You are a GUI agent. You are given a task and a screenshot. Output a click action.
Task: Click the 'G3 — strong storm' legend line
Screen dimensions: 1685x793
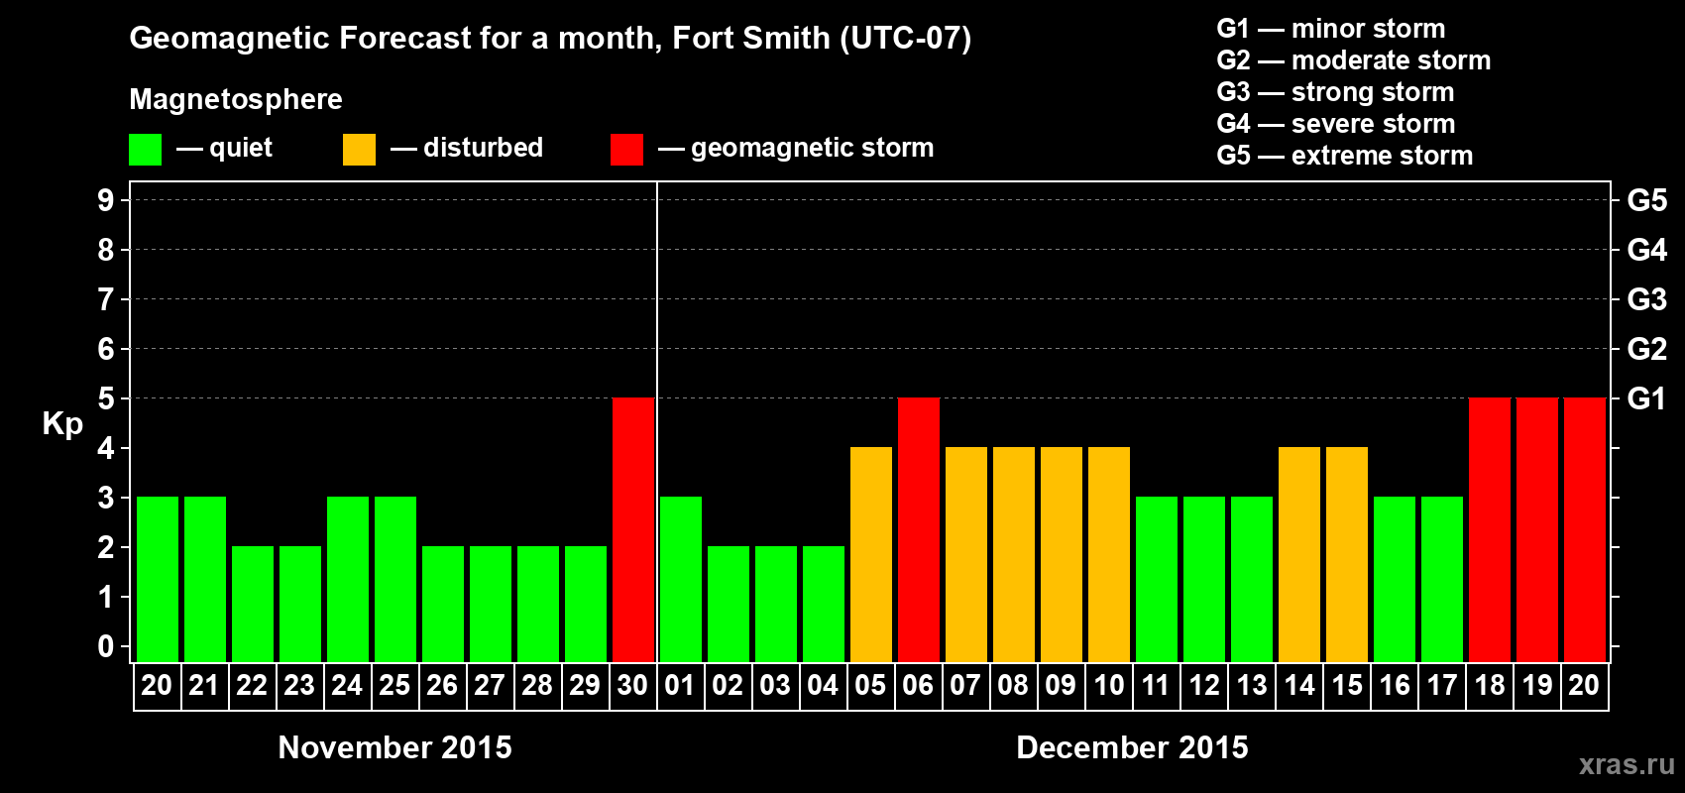pyautogui.click(x=1336, y=92)
